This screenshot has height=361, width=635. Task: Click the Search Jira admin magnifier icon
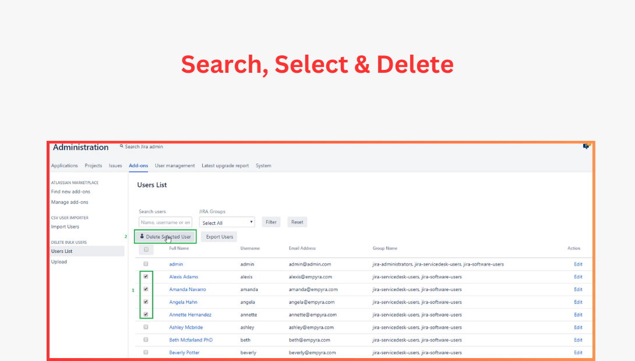point(122,146)
